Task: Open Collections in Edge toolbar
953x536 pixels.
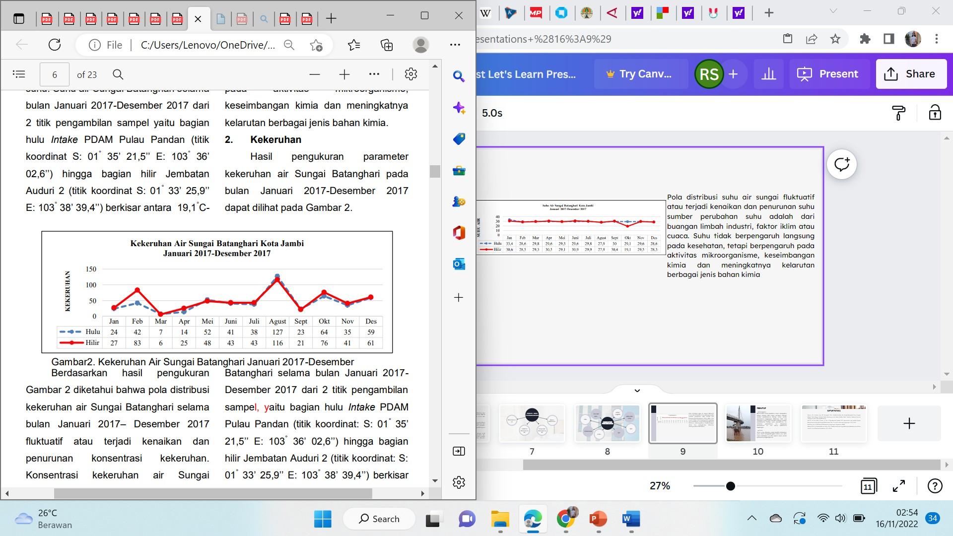Action: click(x=387, y=45)
